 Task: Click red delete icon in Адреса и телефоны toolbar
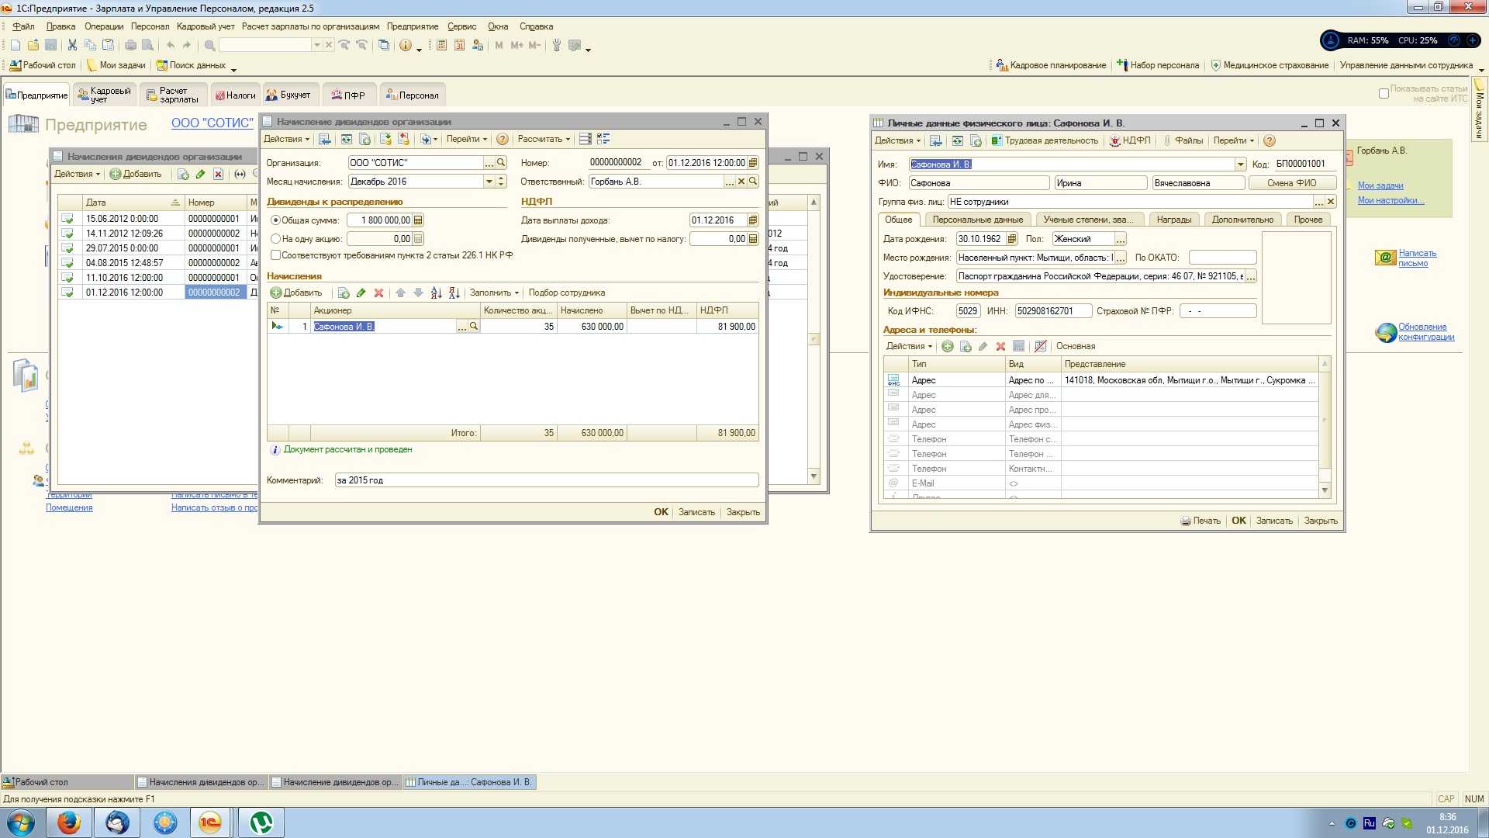tap(1000, 346)
